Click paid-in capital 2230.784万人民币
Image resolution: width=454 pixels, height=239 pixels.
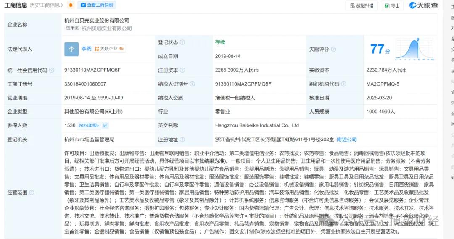pyautogui.click(x=387, y=70)
